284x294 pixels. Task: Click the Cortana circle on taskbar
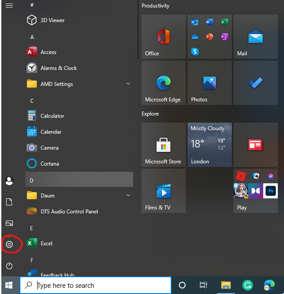click(182, 285)
